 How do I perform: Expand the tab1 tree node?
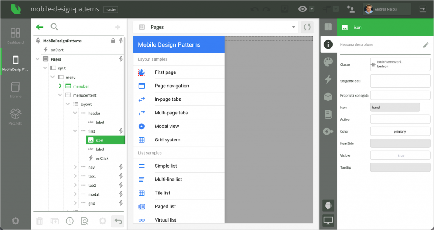[x=75, y=176]
